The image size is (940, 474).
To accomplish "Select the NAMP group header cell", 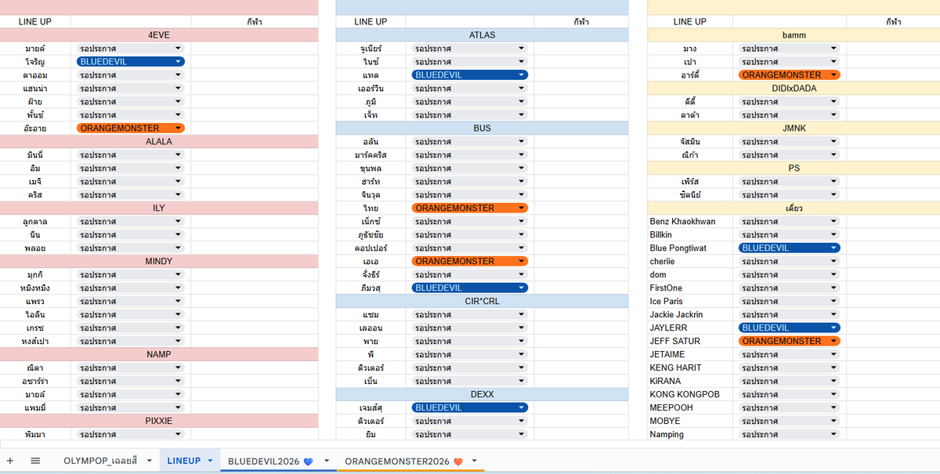I will tap(159, 354).
